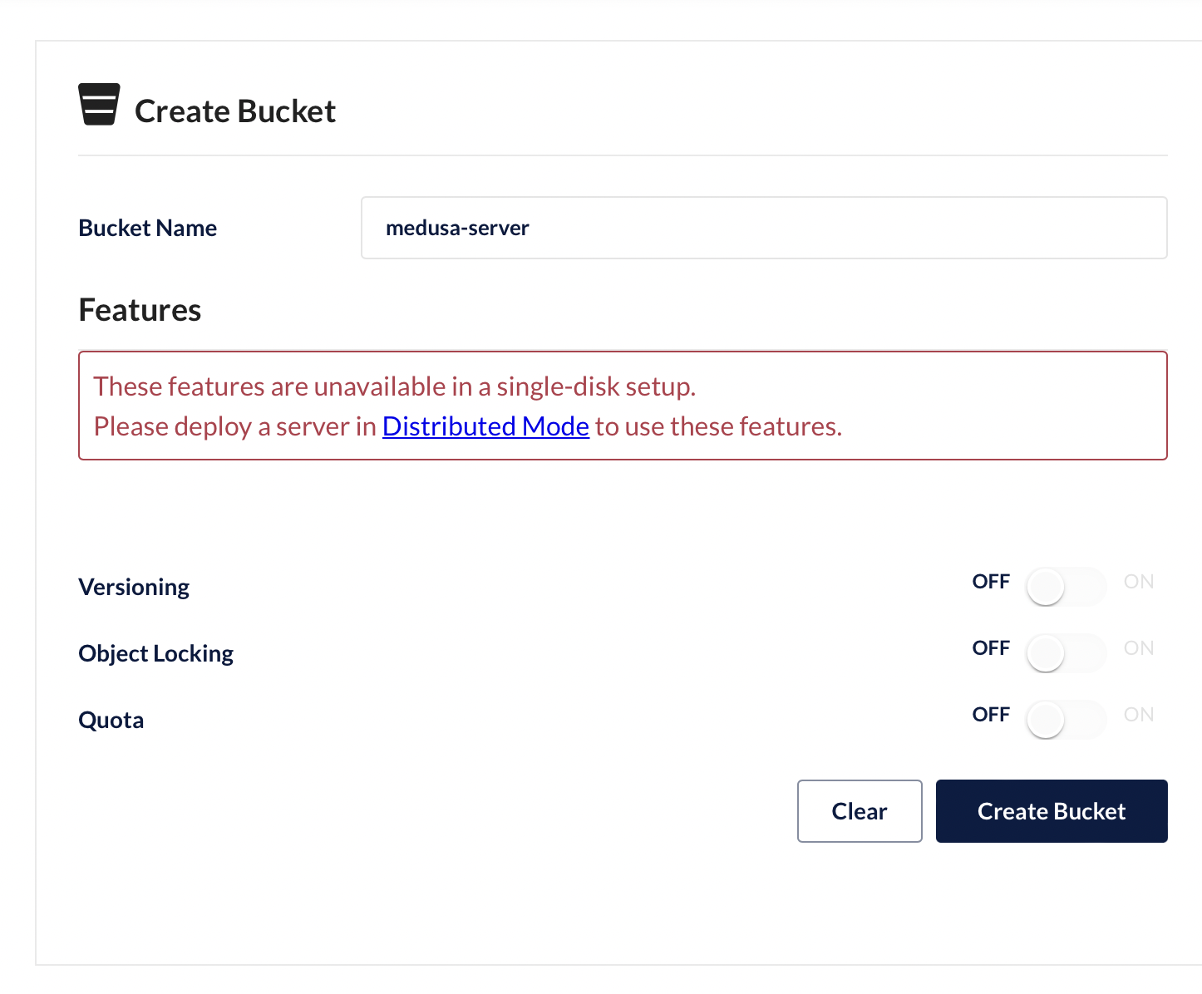Select the Versioning label text
Image resolution: width=1202 pixels, height=994 pixels.
(133, 587)
